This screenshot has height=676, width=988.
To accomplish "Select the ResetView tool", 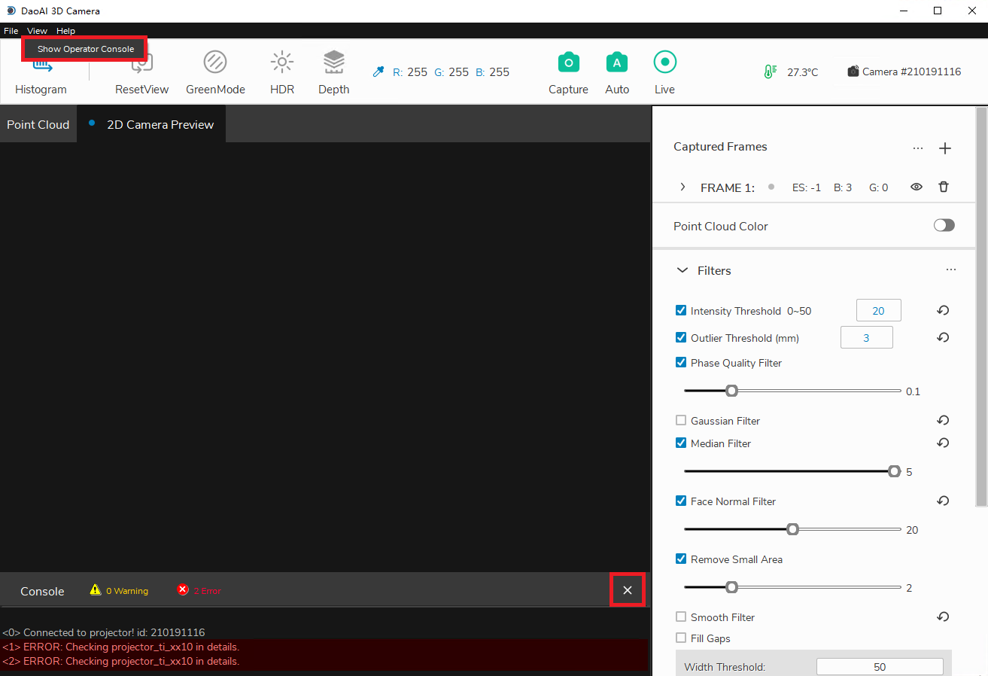I will 141,72.
